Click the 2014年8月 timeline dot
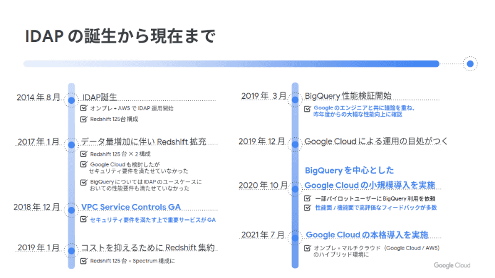This screenshot has height=278, width=495. (71, 100)
